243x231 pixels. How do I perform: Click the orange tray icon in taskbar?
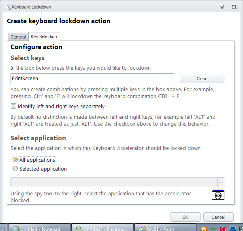click(204, 229)
